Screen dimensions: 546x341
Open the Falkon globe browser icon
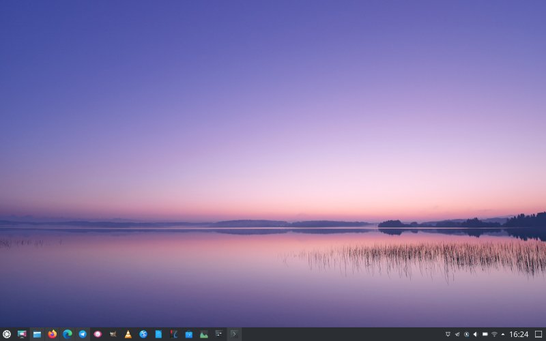[143, 334]
